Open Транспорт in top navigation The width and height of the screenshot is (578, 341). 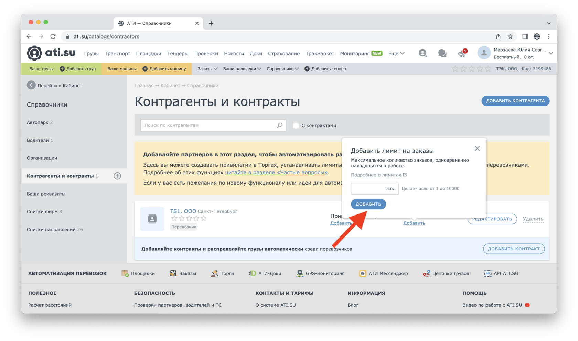117,53
